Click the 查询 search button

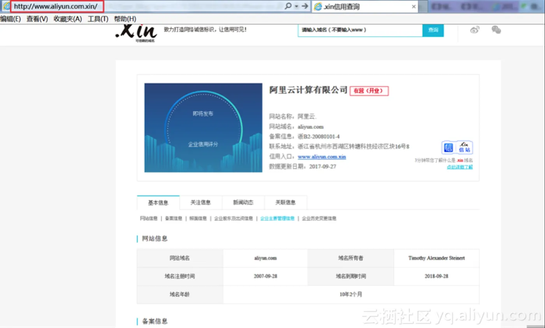[433, 30]
